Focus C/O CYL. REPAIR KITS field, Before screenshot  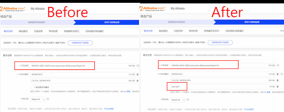pyautogui.click(x=83, y=81)
